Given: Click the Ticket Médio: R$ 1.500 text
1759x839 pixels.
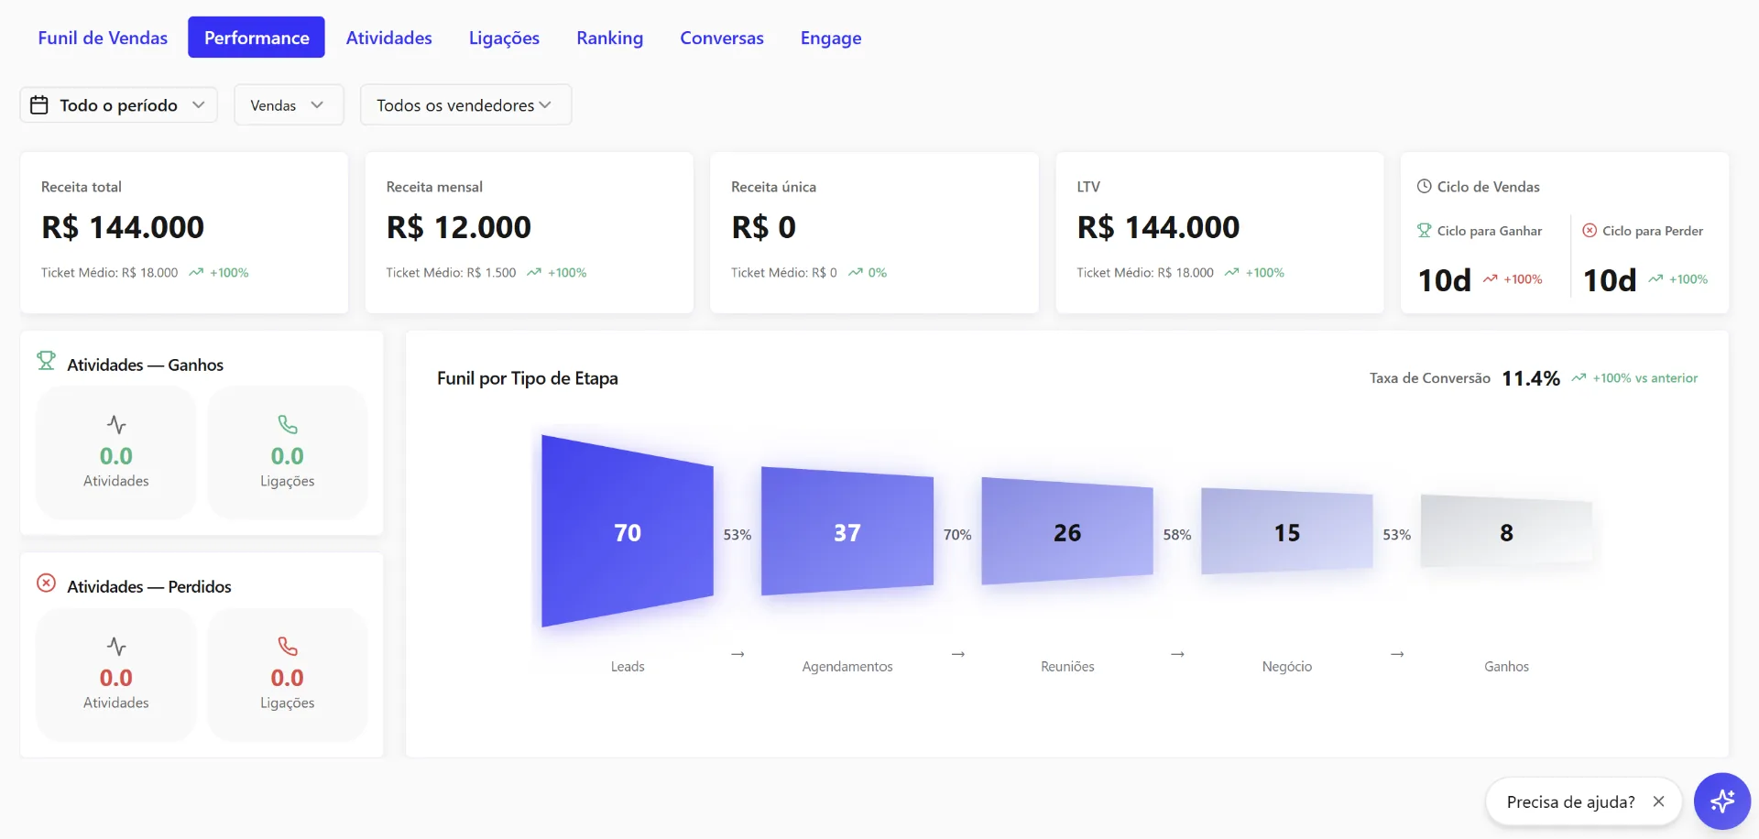Looking at the screenshot, I should (451, 272).
